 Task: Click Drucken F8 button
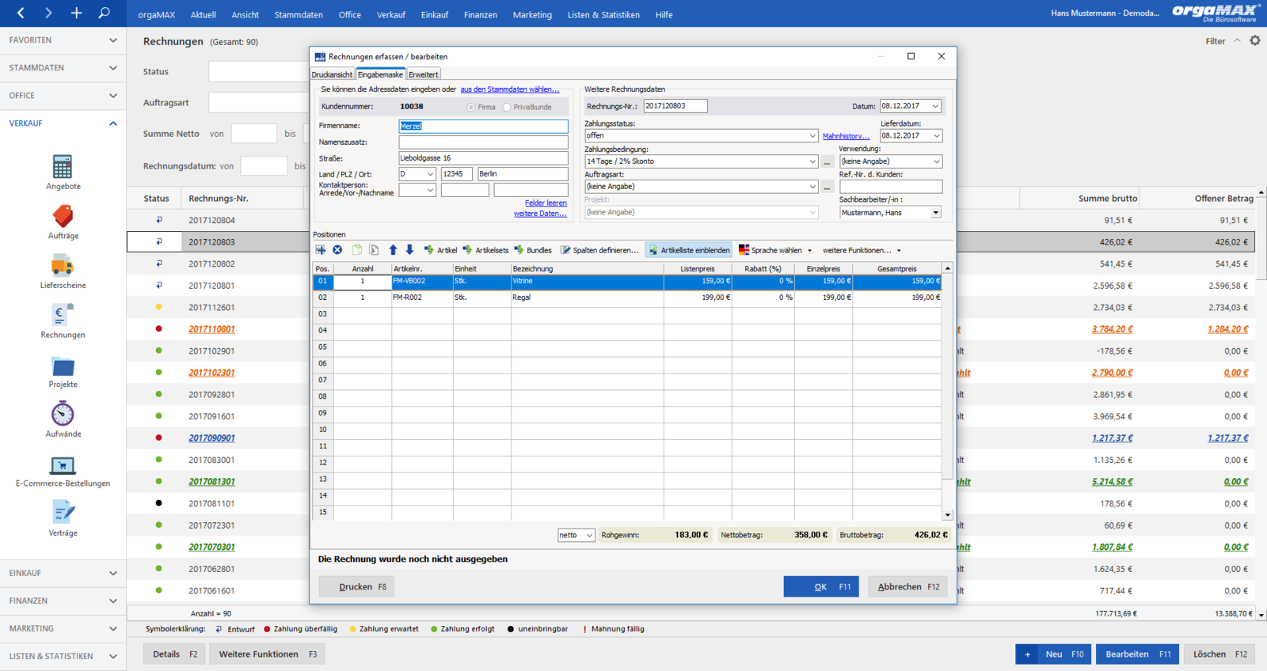pyautogui.click(x=356, y=586)
